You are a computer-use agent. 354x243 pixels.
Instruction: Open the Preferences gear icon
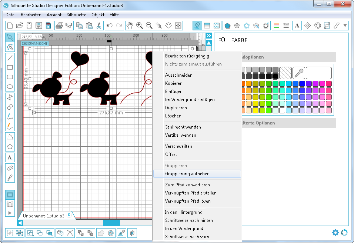pos(335,233)
